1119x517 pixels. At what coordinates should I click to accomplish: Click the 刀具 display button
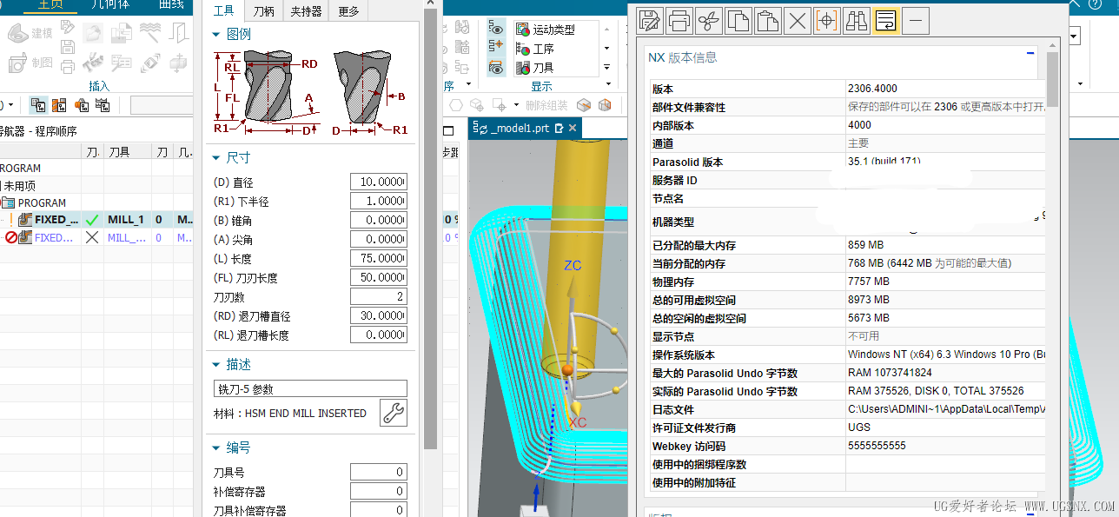tap(542, 67)
